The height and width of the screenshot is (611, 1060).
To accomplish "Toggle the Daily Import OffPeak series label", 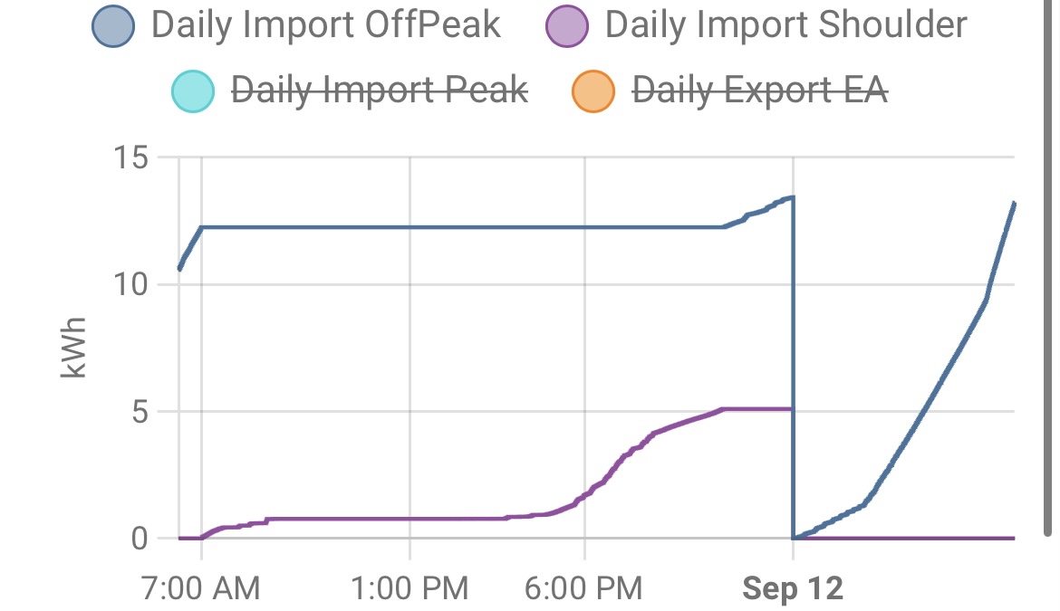I will point(325,24).
